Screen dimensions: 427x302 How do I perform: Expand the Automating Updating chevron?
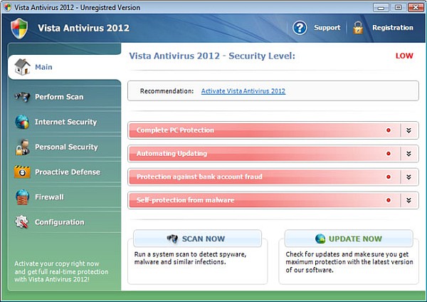tap(408, 154)
